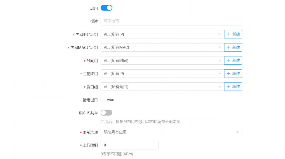Click the 0表示不限速 (KB/s) hint text
285x159 pixels.
[x=117, y=154]
